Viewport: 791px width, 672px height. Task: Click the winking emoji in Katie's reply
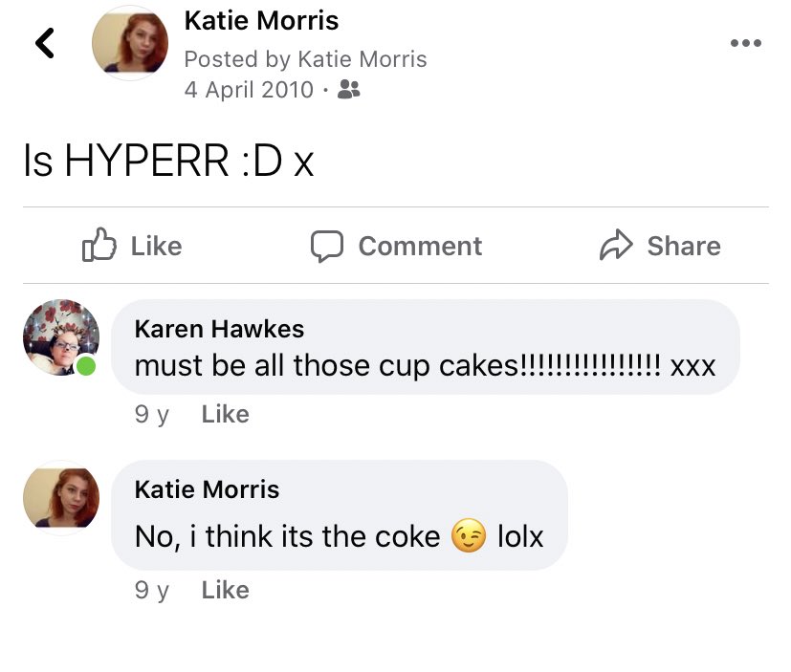pyautogui.click(x=469, y=535)
